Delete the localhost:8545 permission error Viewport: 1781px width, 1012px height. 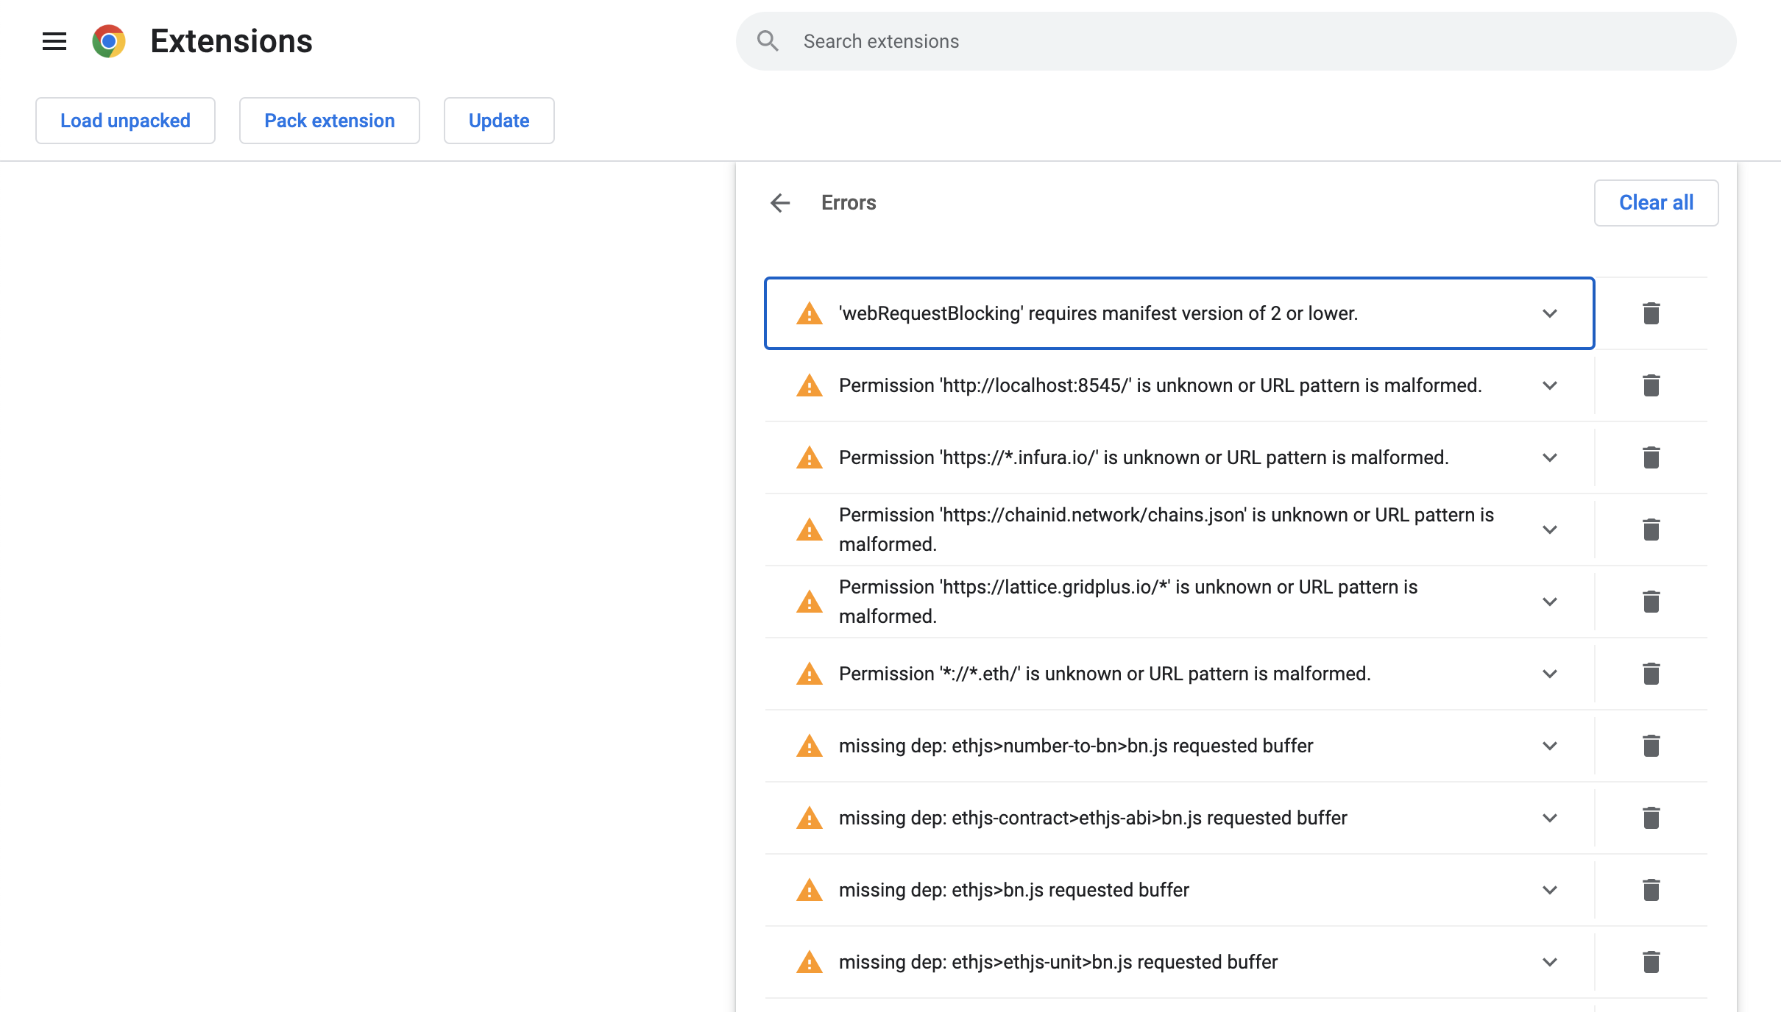pos(1651,385)
